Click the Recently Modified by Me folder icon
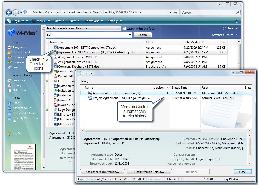 (9, 118)
